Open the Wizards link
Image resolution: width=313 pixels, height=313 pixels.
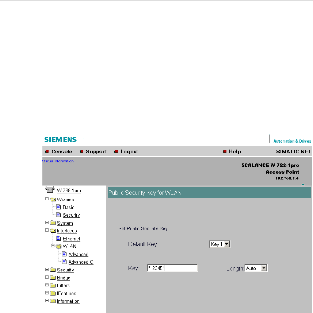65,200
